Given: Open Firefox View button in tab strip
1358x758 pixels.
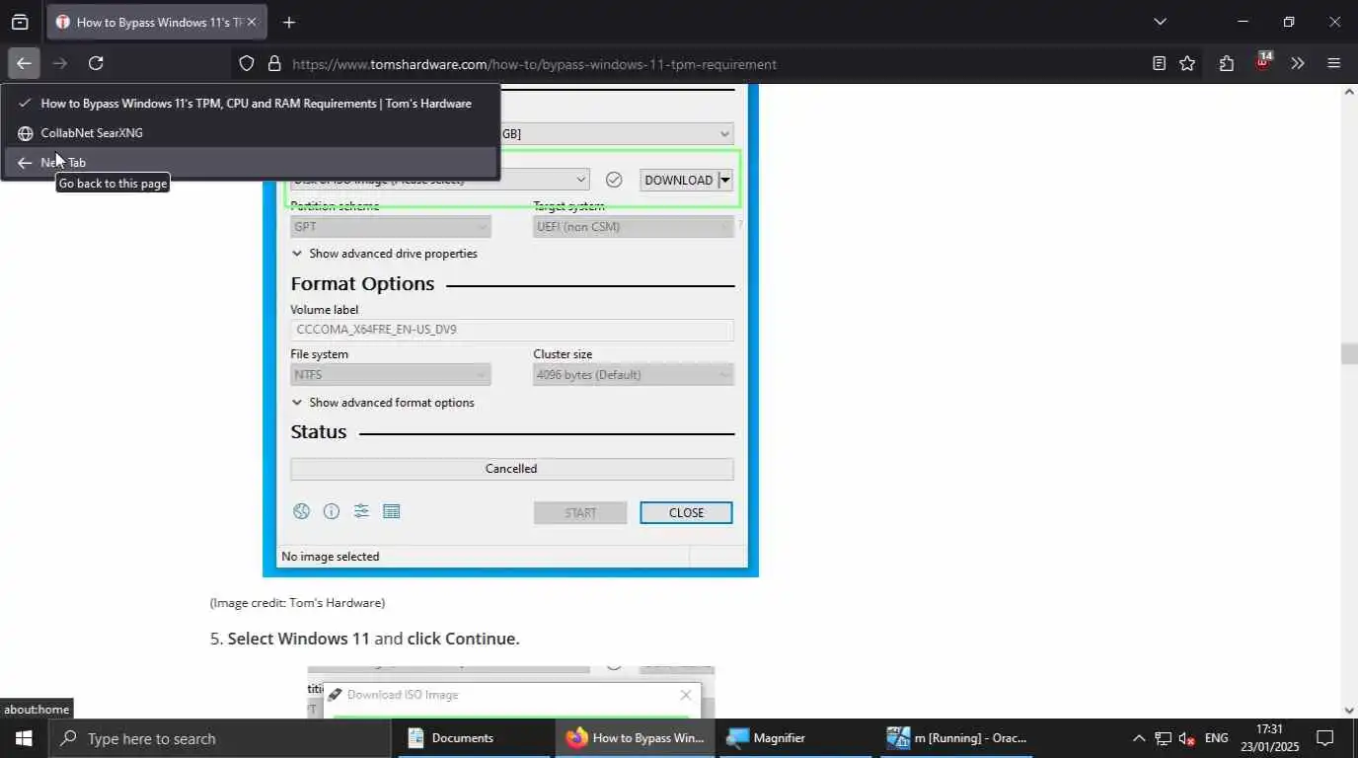Looking at the screenshot, I should [x=20, y=22].
